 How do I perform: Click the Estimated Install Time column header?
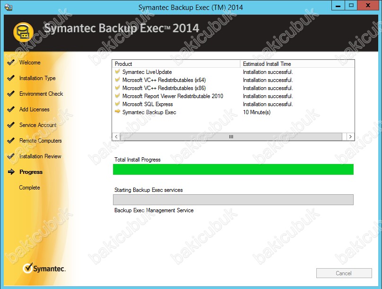pos(297,63)
